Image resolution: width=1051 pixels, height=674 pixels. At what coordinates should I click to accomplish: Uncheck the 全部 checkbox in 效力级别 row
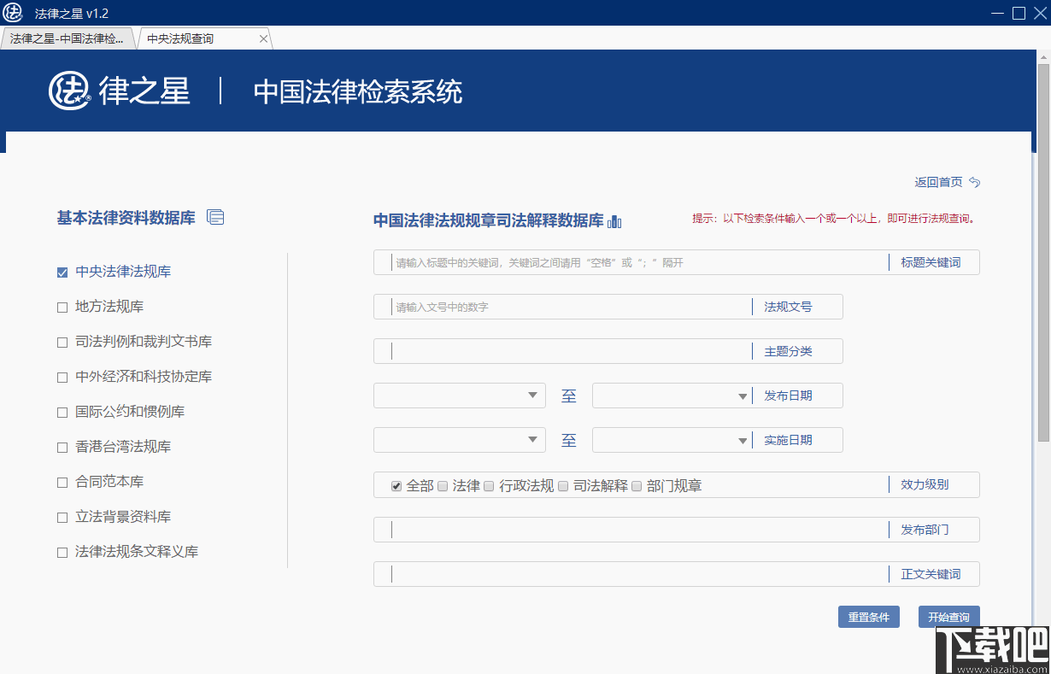[x=396, y=485]
